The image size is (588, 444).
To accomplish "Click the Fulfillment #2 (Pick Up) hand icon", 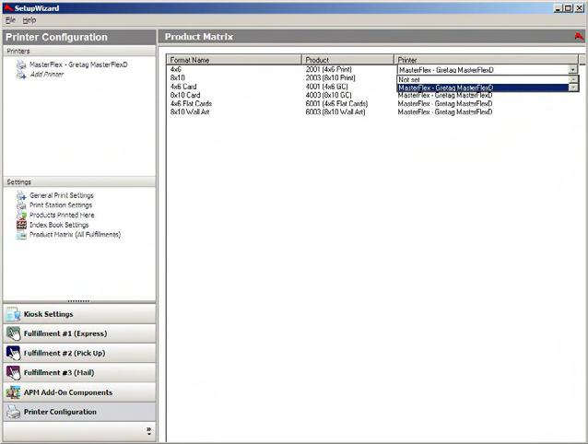I will click(x=14, y=353).
